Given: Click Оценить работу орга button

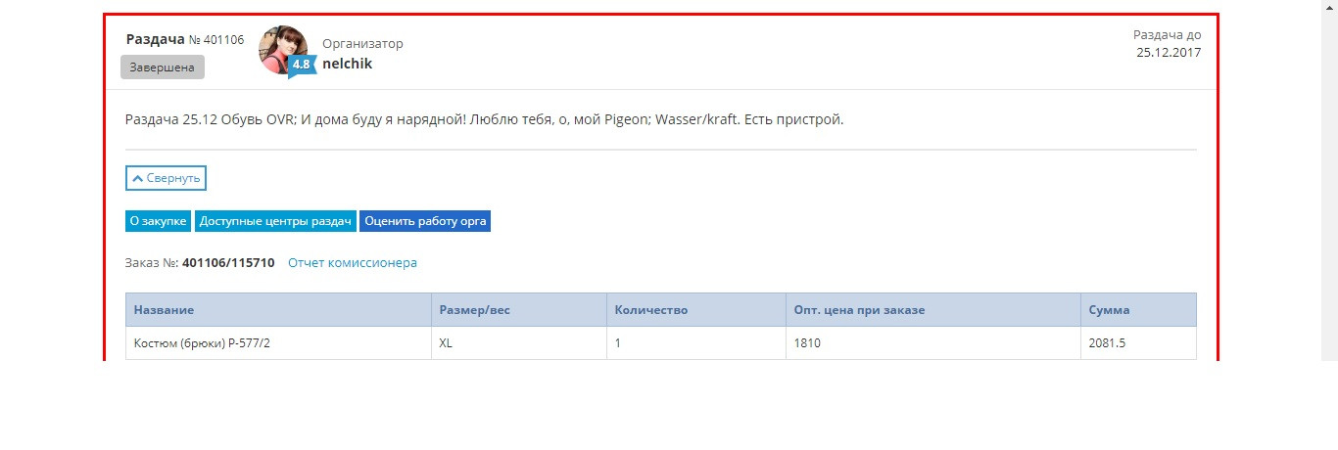Looking at the screenshot, I should pyautogui.click(x=424, y=221).
